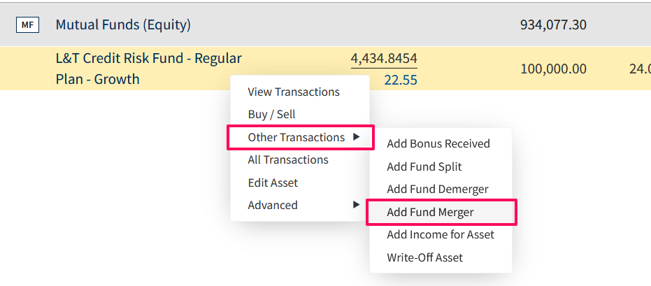Open the Advanced menu item
The width and height of the screenshot is (651, 286).
coord(273,205)
